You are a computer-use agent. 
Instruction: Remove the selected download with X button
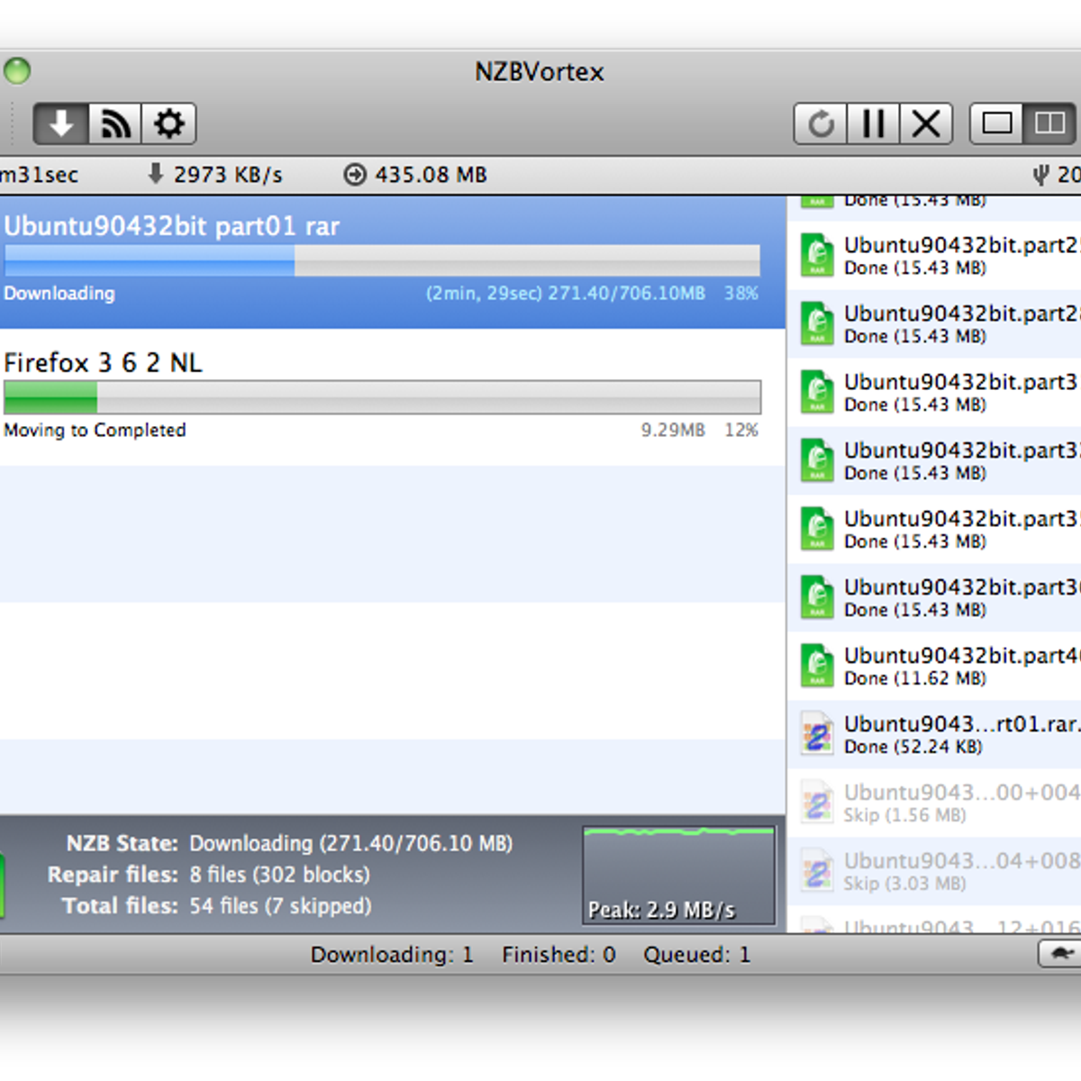tap(926, 123)
